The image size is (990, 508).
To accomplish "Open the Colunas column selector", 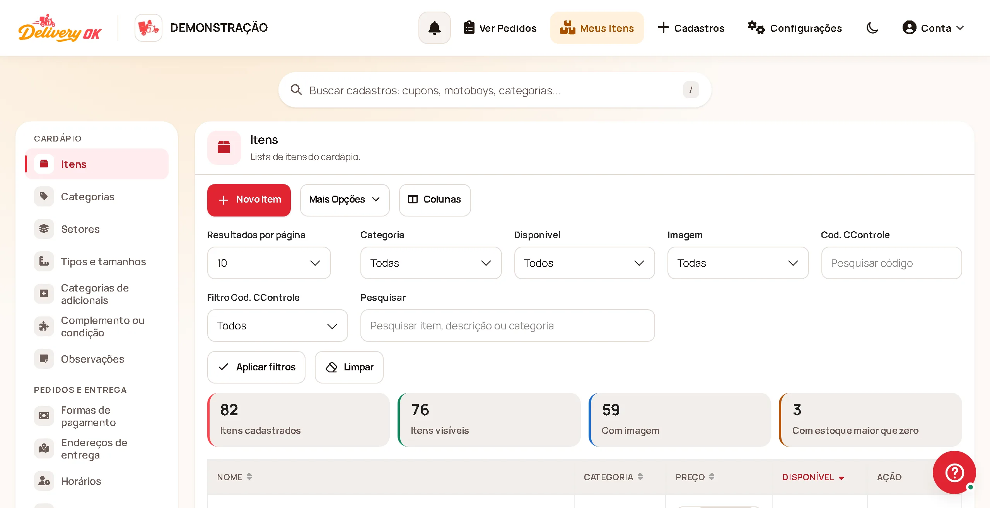I will pos(435,200).
